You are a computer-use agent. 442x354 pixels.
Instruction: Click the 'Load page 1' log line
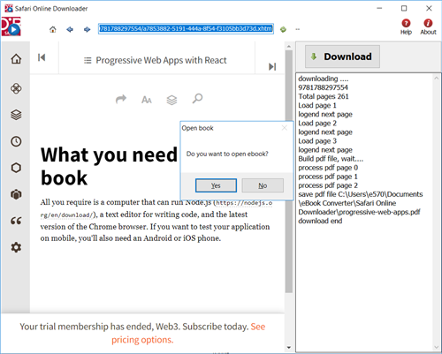click(317, 105)
